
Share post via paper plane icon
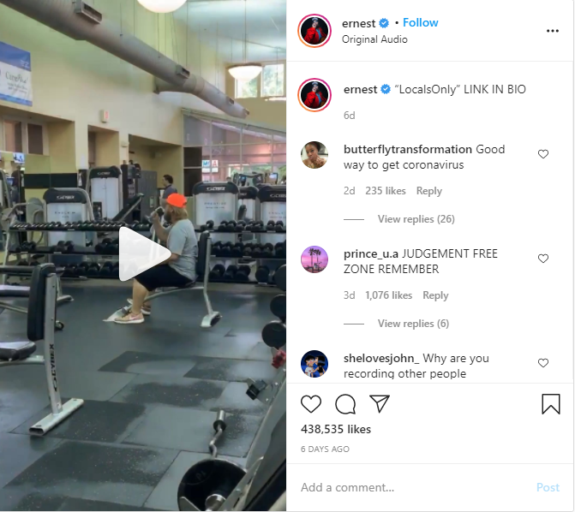click(x=379, y=403)
